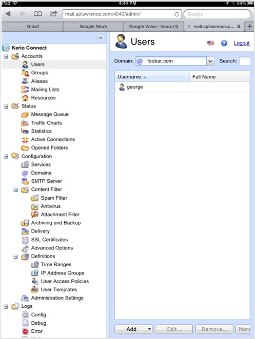Click the US flag language icon
Viewport: 255px width, 339px height.
210,43
